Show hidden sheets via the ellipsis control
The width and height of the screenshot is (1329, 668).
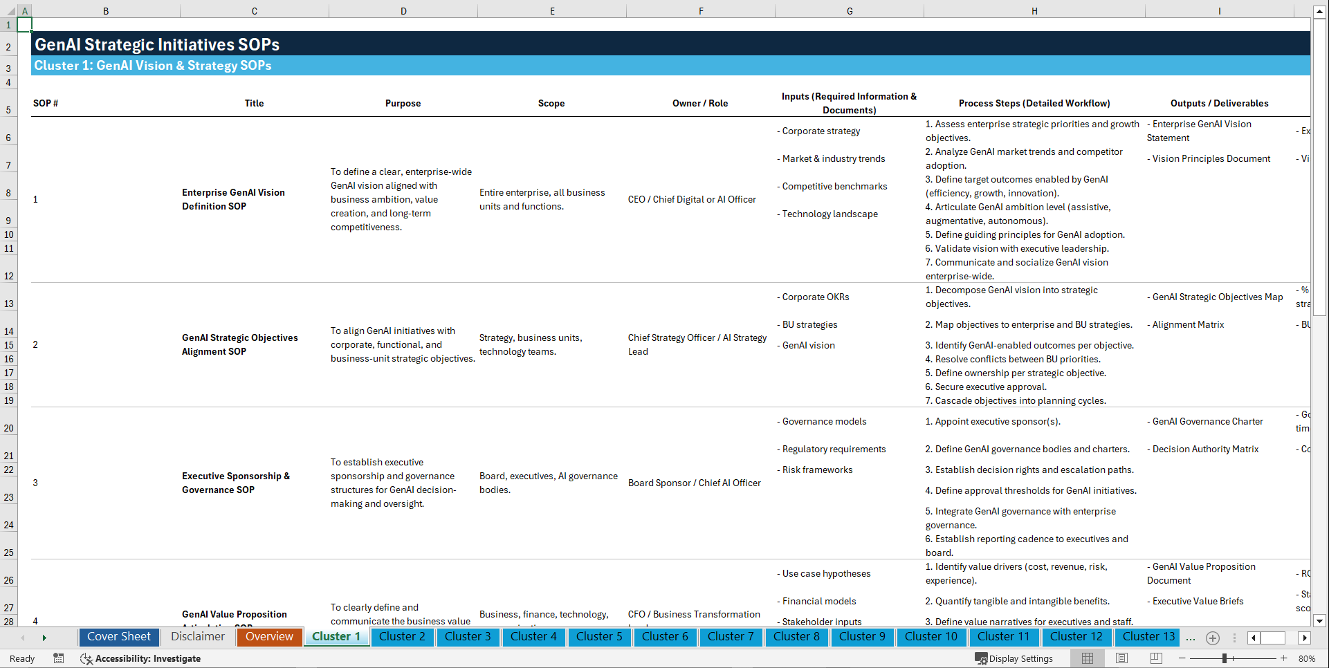click(1191, 638)
